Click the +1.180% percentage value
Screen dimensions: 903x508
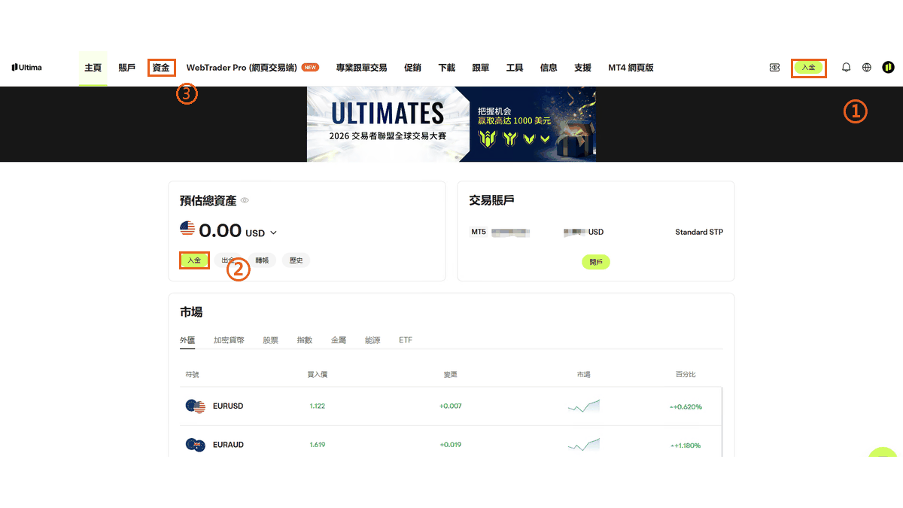point(686,446)
